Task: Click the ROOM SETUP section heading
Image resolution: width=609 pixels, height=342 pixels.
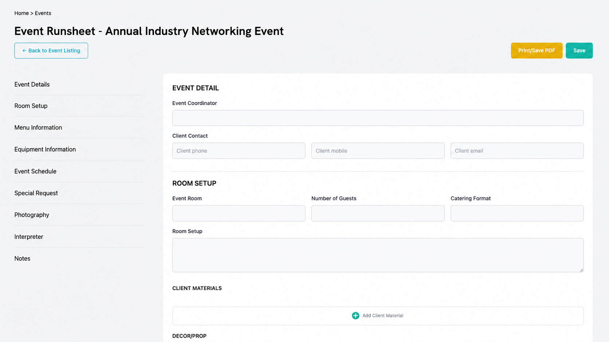Action: [x=194, y=183]
